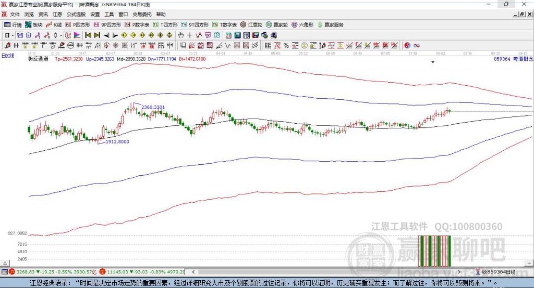Click the Tp=2561.3238 indicator value

[x=69, y=59]
